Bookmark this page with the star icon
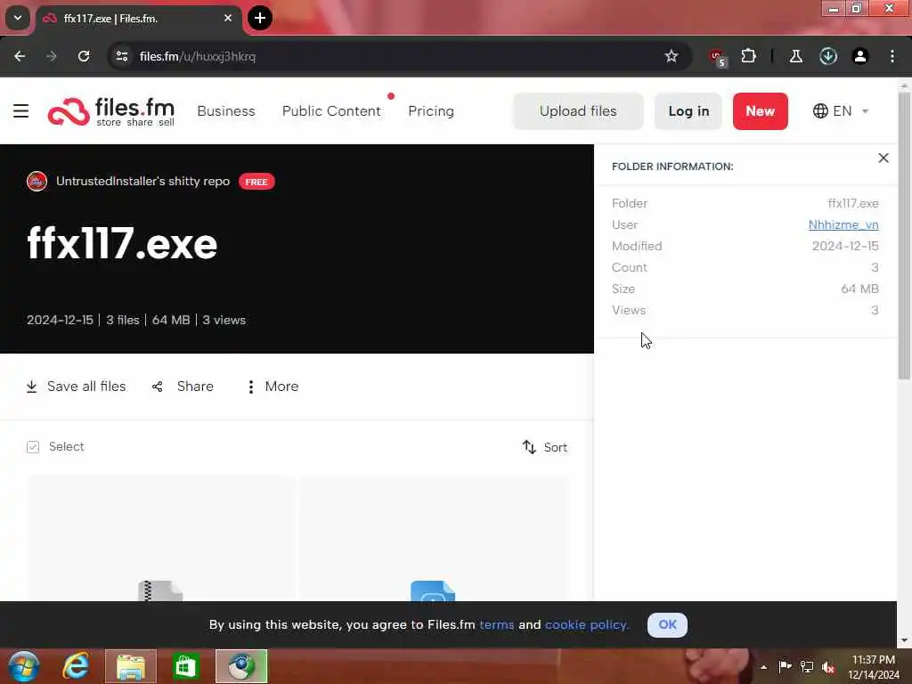This screenshot has height=684, width=912. pyautogui.click(x=672, y=56)
